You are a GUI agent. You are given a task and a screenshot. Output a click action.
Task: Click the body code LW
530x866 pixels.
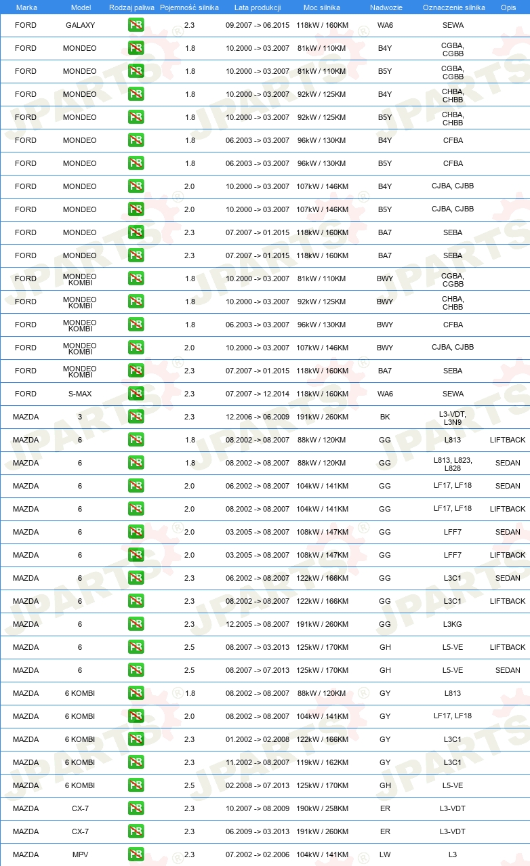[385, 854]
